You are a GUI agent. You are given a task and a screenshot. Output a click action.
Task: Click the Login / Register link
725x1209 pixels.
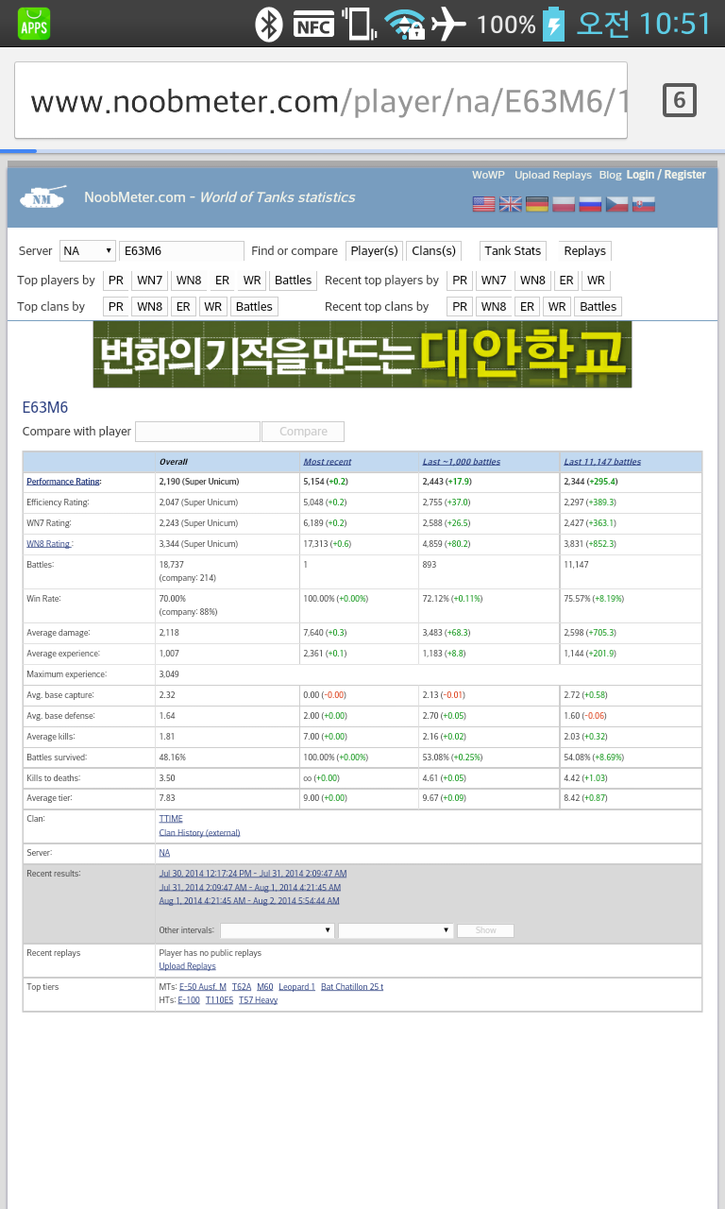click(x=666, y=175)
